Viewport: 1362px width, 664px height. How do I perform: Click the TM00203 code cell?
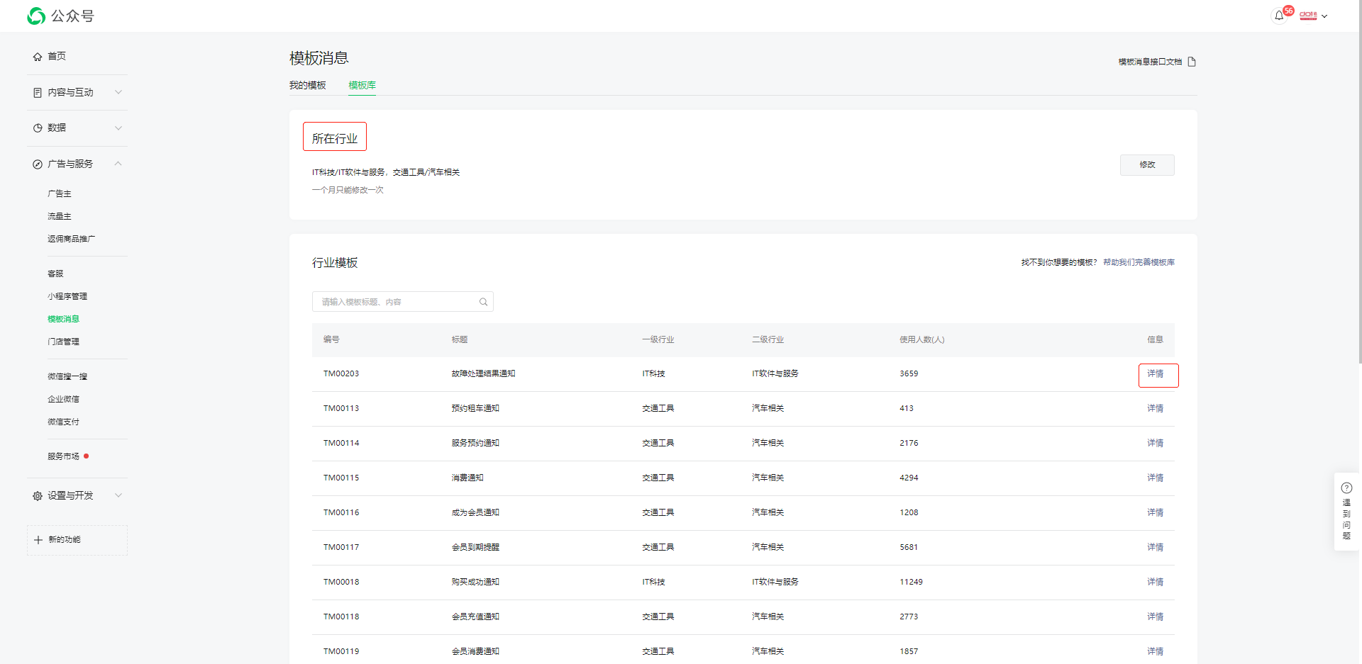341,373
